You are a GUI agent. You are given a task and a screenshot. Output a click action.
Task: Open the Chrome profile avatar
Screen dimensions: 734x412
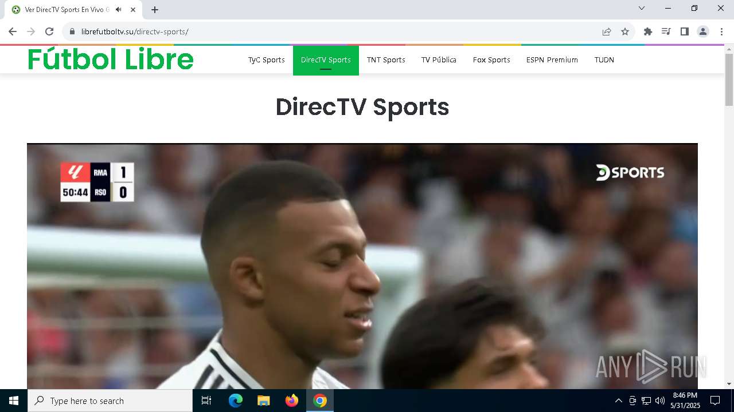[703, 31]
